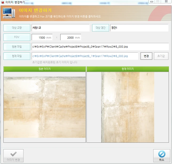Click the 원본 이미지 green header

(x=45, y=69)
